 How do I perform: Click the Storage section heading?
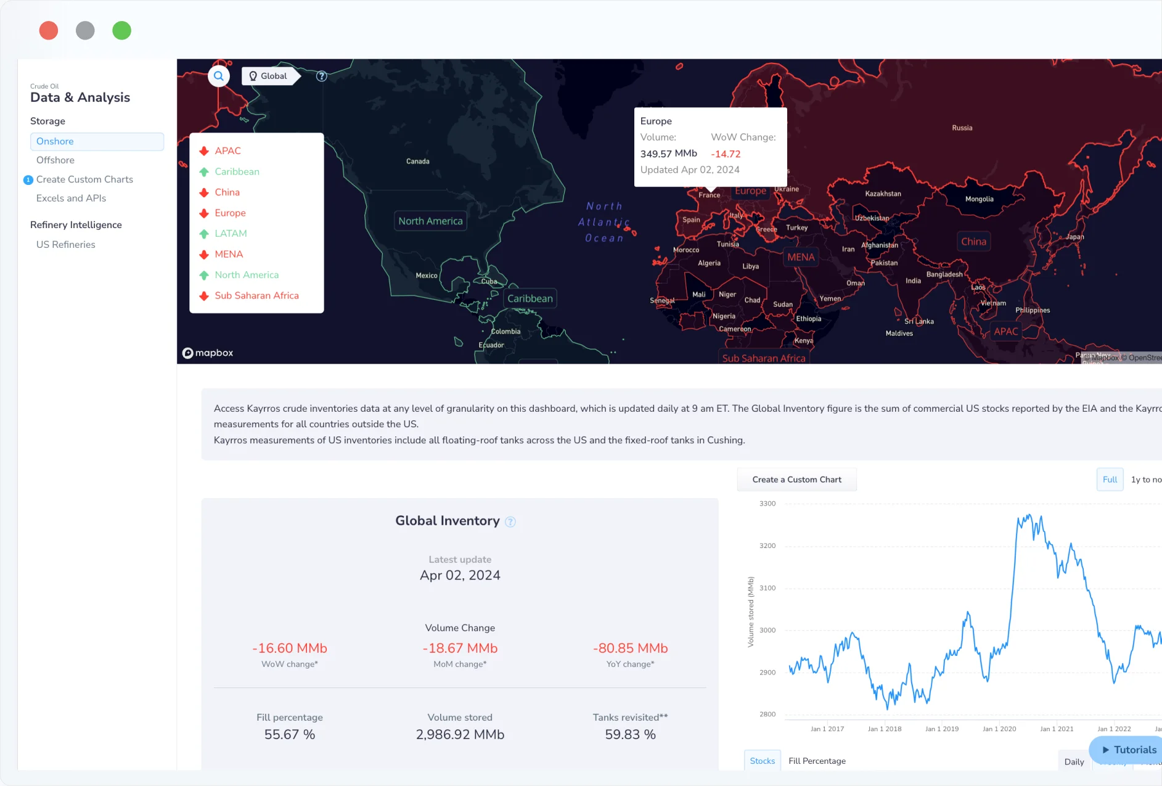[47, 121]
